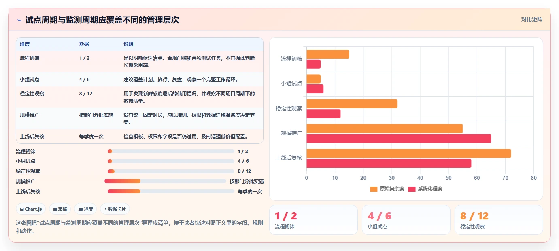Image resolution: width=559 pixels, height=251 pixels.
Task: Click the 维度 column header
Action: [x=25, y=44]
